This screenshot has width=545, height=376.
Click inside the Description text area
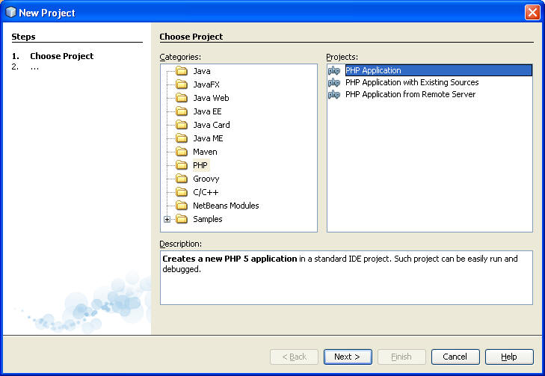pos(346,277)
